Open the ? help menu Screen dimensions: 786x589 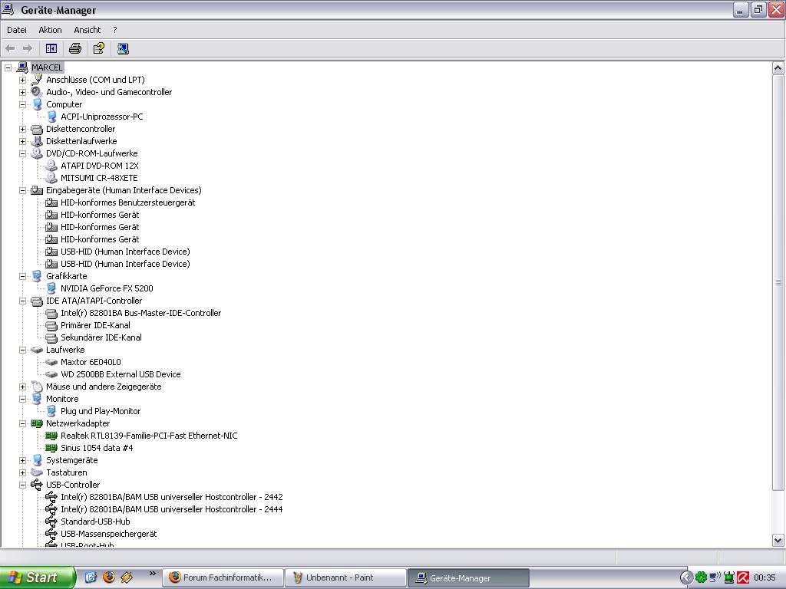[x=115, y=30]
